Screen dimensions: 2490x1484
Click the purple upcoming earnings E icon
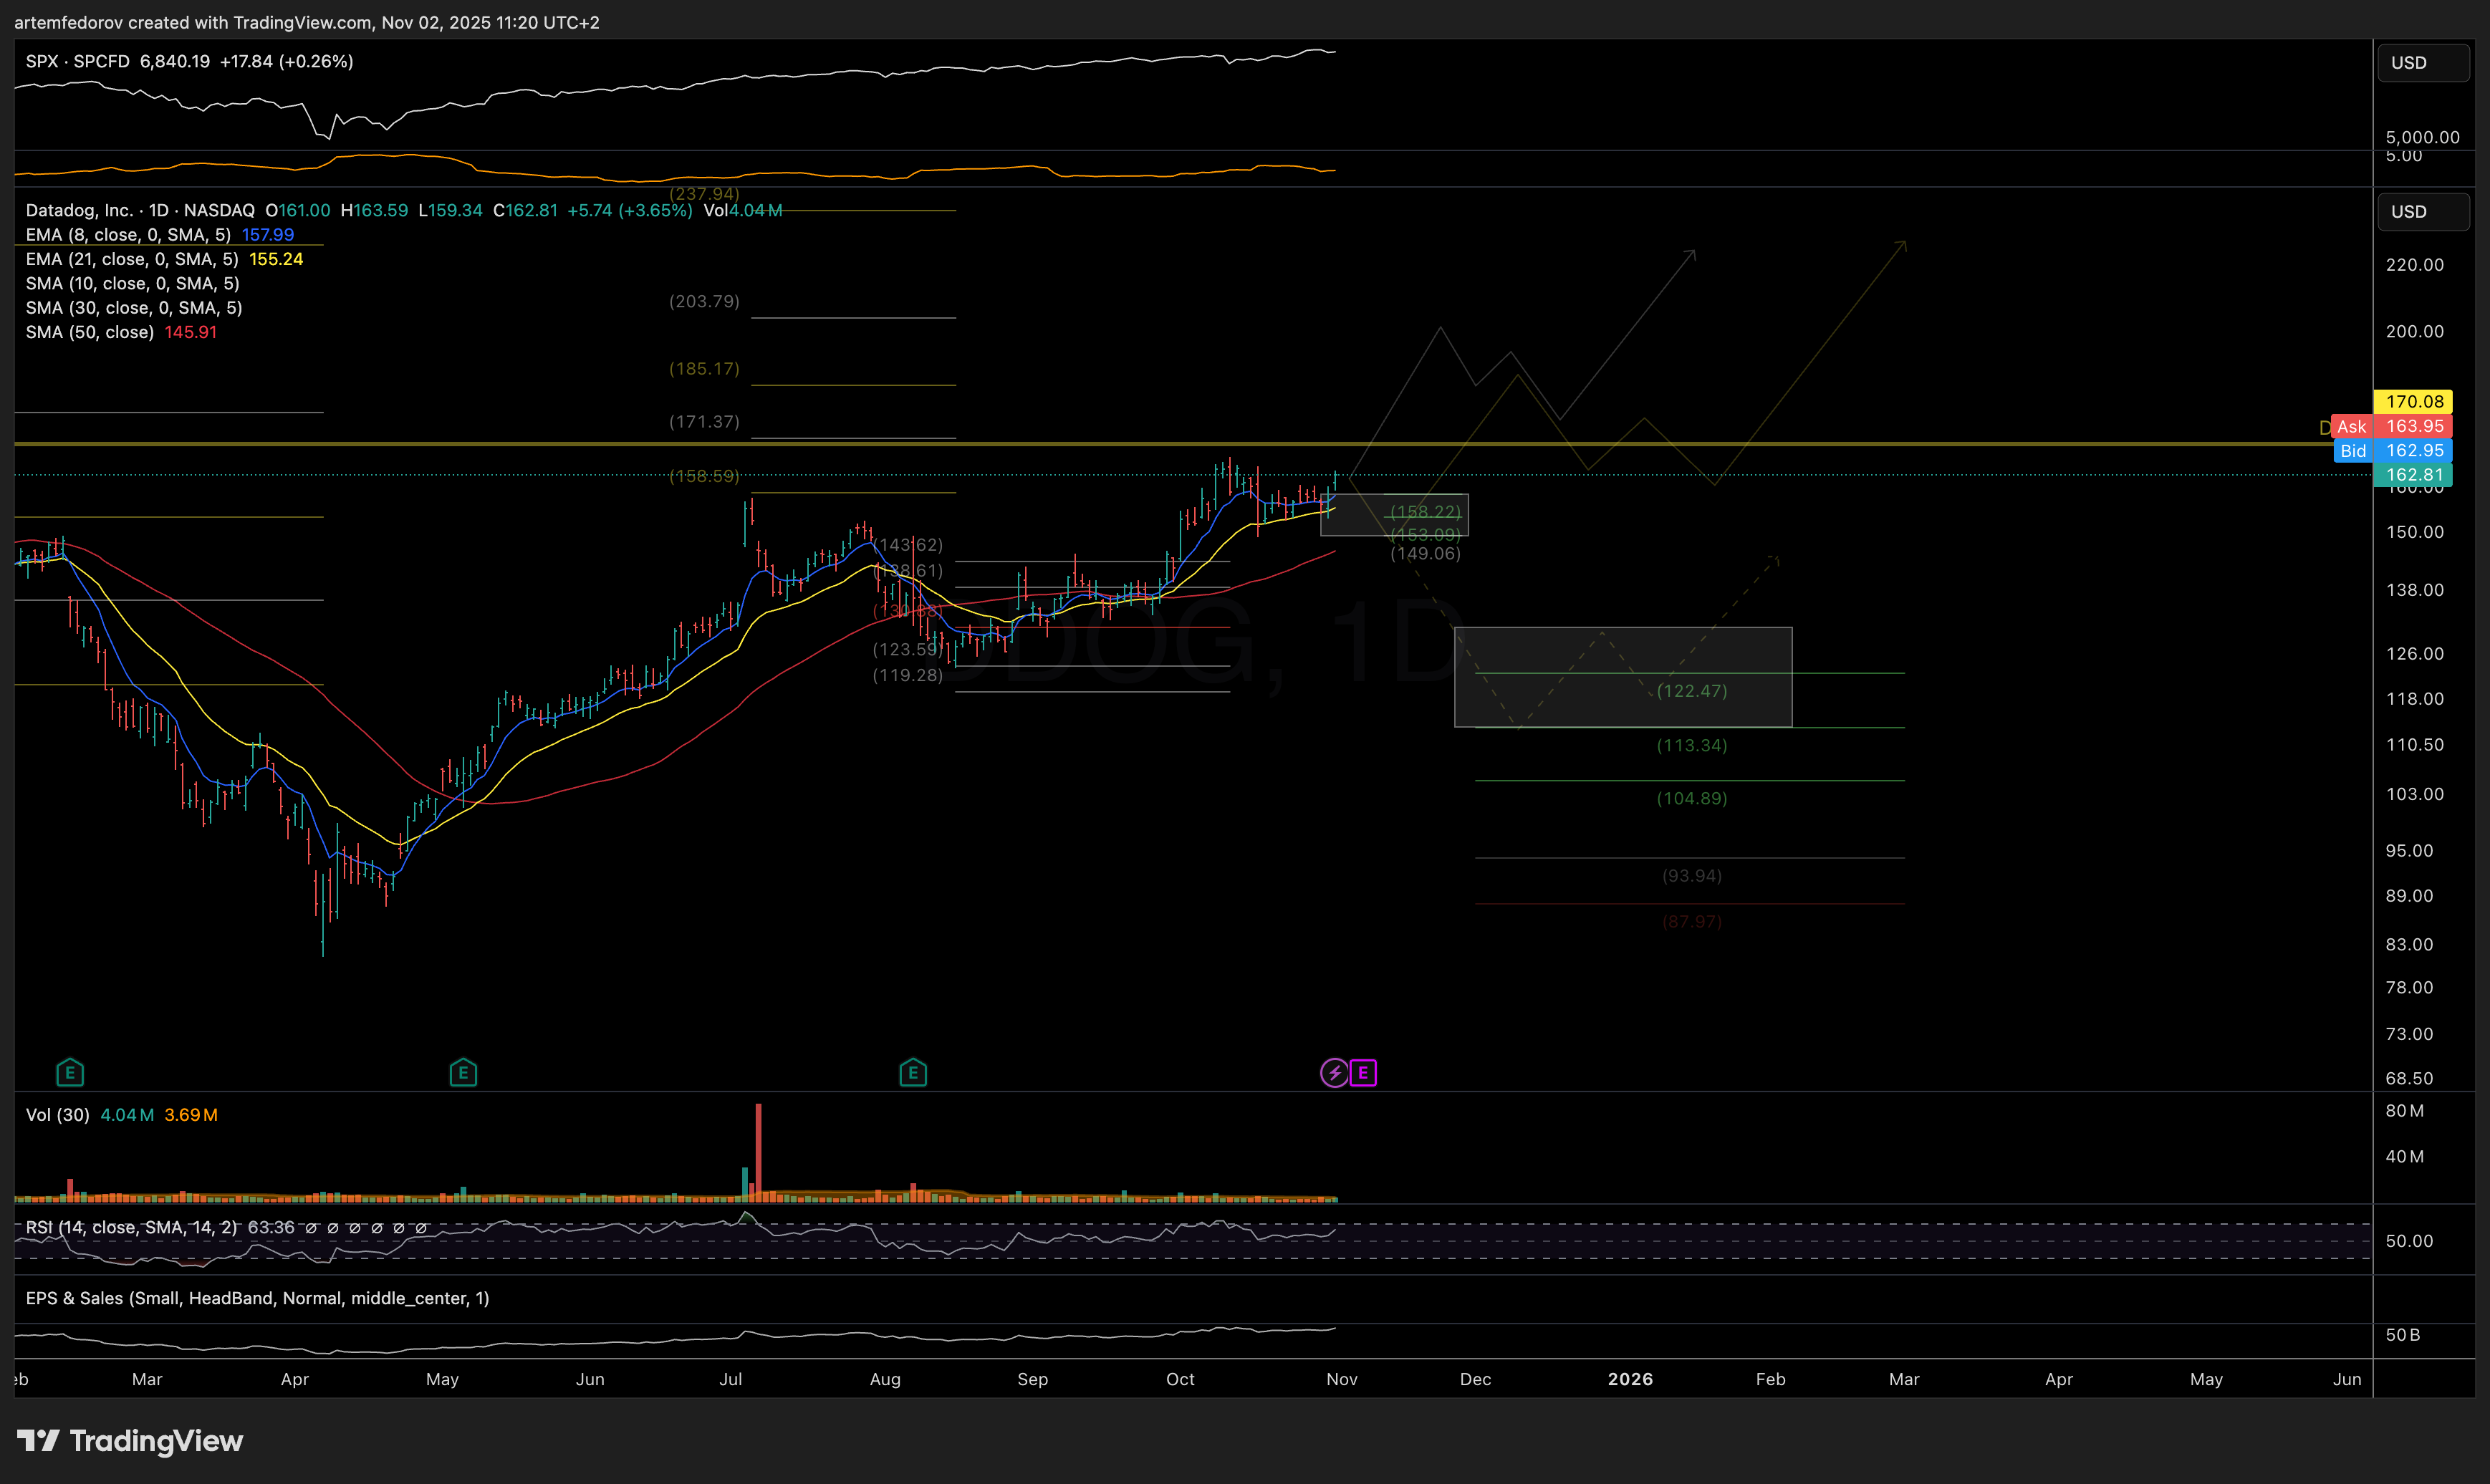click(1363, 1073)
